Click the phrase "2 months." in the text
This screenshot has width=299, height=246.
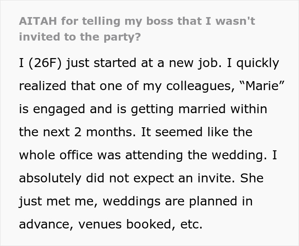click(x=105, y=132)
